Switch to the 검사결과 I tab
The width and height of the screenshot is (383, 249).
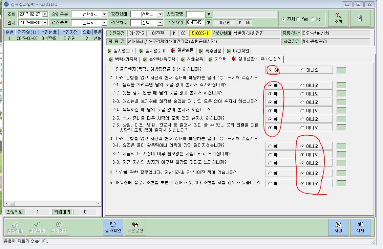click(121, 51)
